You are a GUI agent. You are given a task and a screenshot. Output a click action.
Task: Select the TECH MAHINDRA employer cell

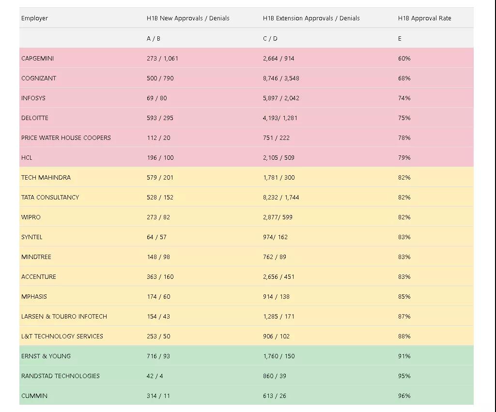(x=46, y=178)
